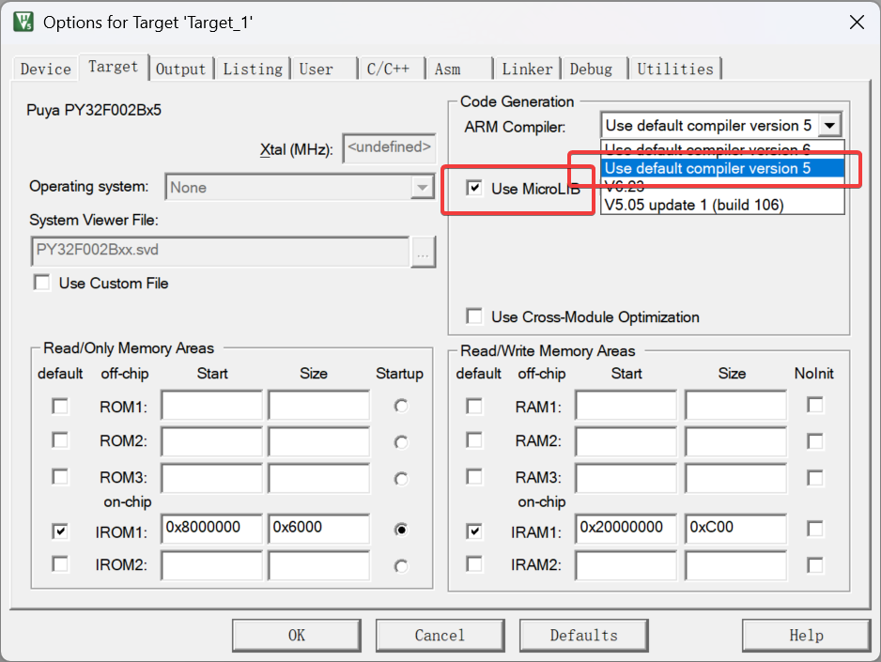
Task: Click the System Viewer File path field
Action: click(220, 251)
